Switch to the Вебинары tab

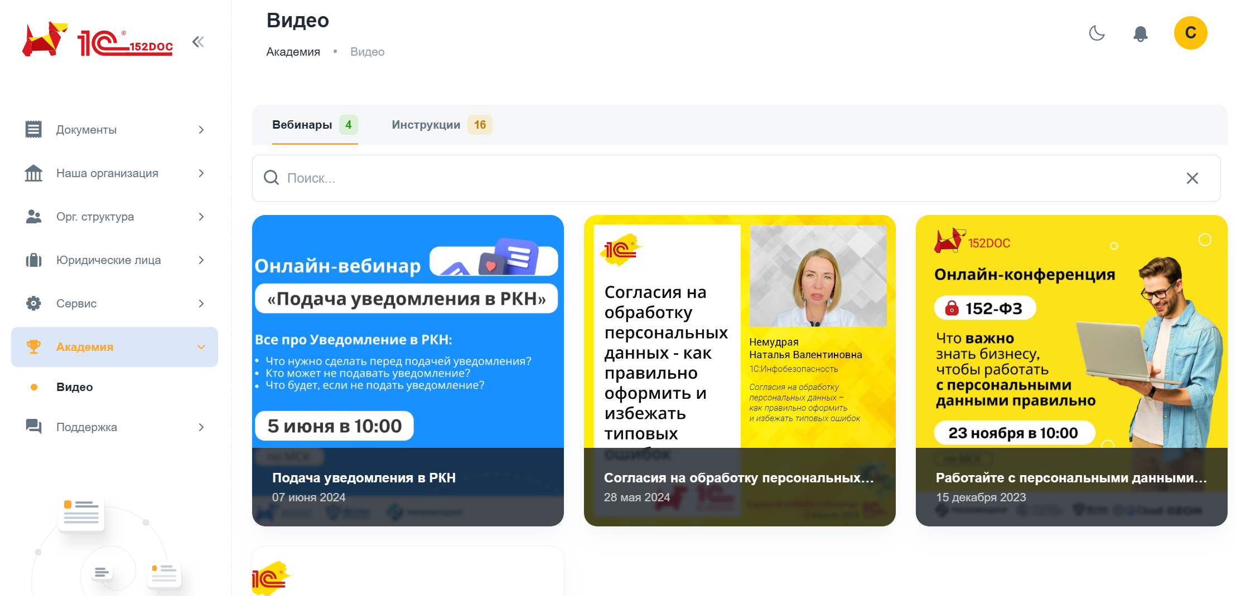[x=315, y=125]
